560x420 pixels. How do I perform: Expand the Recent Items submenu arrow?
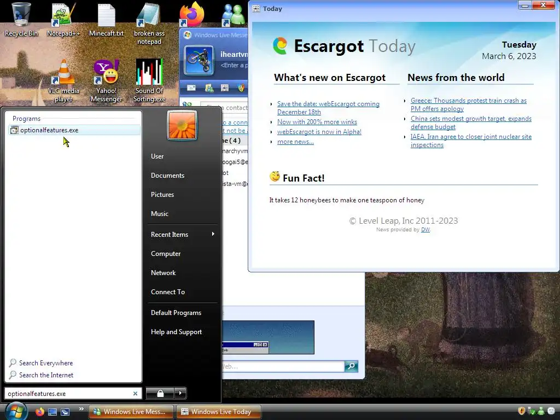tap(213, 234)
